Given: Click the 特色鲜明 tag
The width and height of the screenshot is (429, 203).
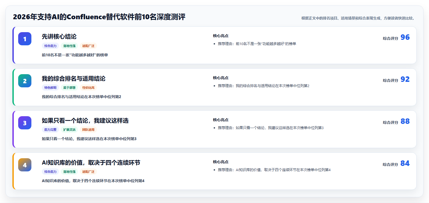Looking at the screenshot, I should (x=50, y=88).
